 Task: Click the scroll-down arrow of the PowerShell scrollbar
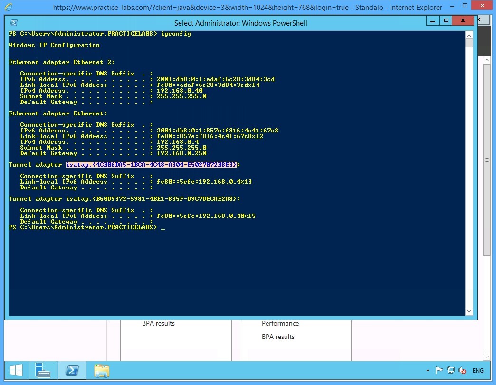[x=469, y=311]
